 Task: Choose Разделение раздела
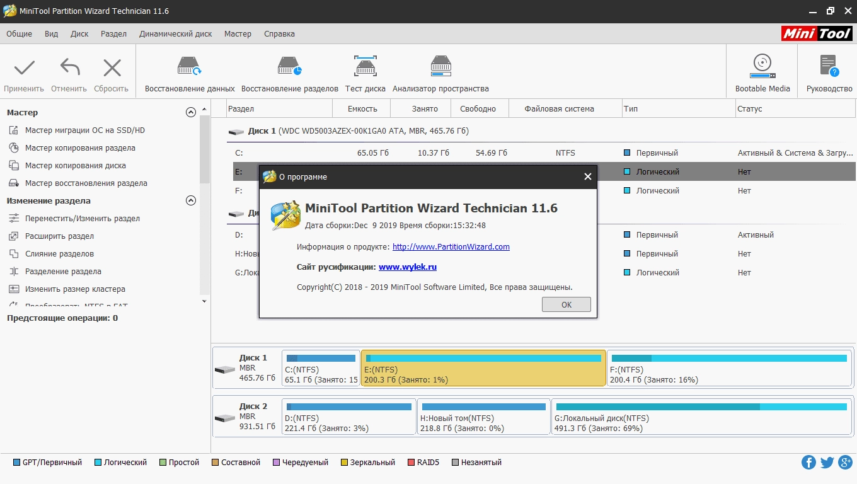pos(63,271)
